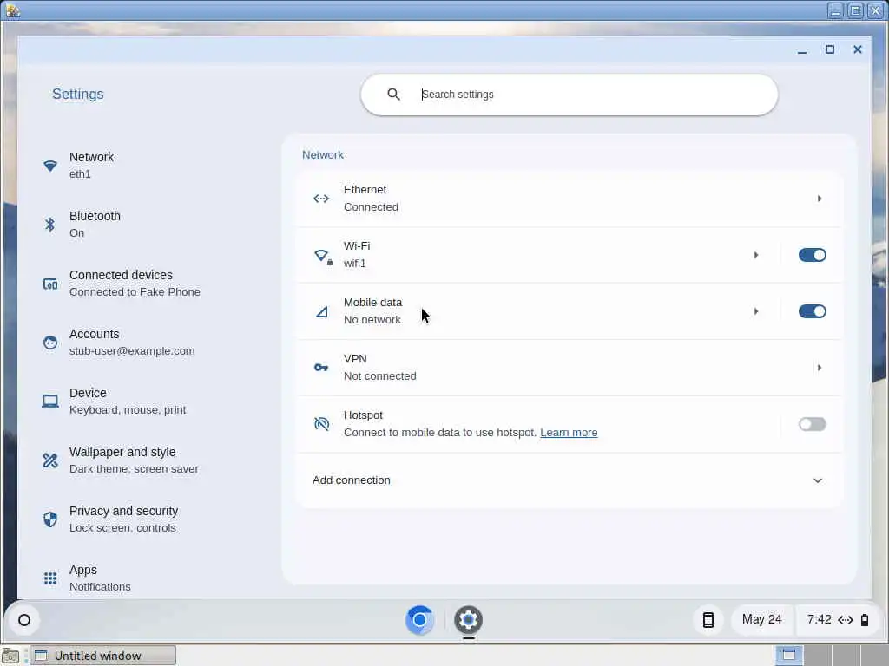
Task: Open VPN subpage arrow
Action: coord(820,368)
